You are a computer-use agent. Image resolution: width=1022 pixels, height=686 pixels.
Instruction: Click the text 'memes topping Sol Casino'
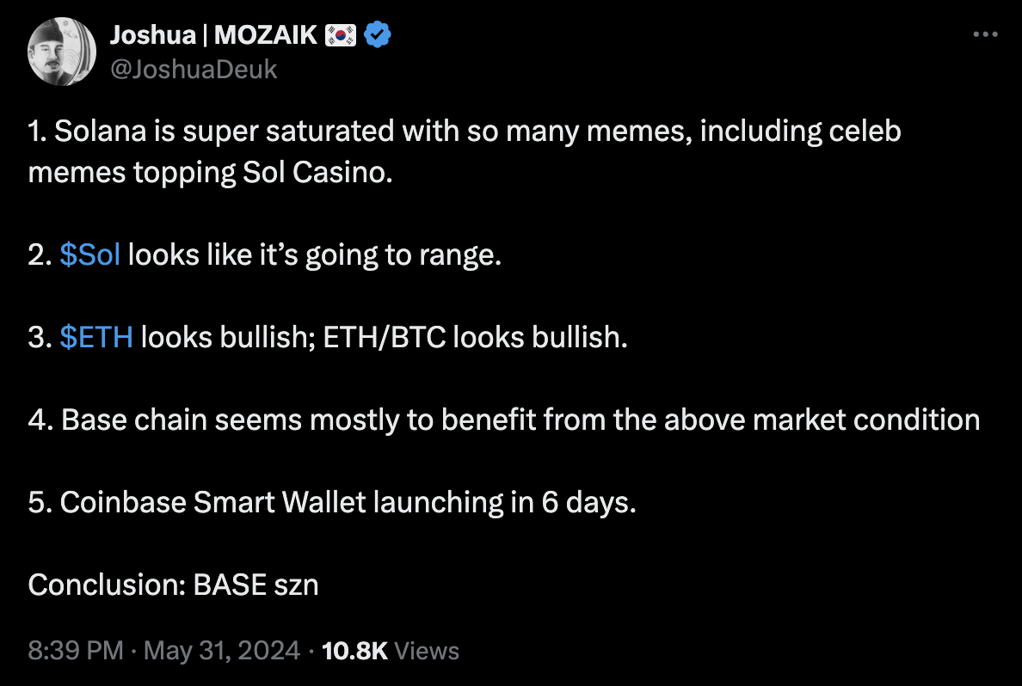(211, 173)
